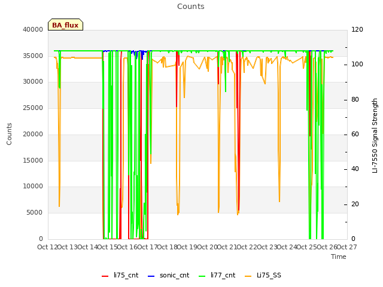Select the li77_cnt legend entry
Screen dimensions: 383x287
click(217, 275)
